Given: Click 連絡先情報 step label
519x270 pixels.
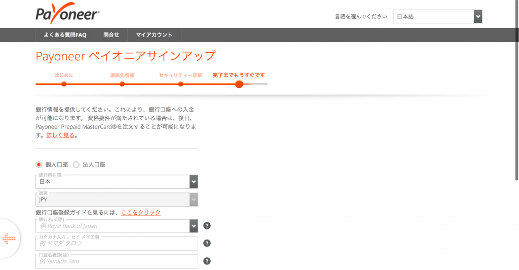Looking at the screenshot, I should [x=122, y=75].
